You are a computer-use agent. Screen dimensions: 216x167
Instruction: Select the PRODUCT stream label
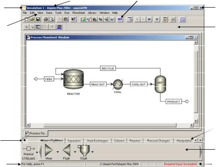[x=174, y=102]
